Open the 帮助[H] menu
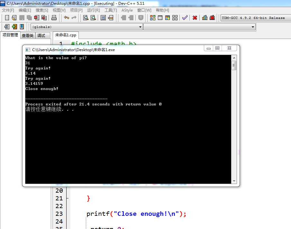 tap(162, 10)
